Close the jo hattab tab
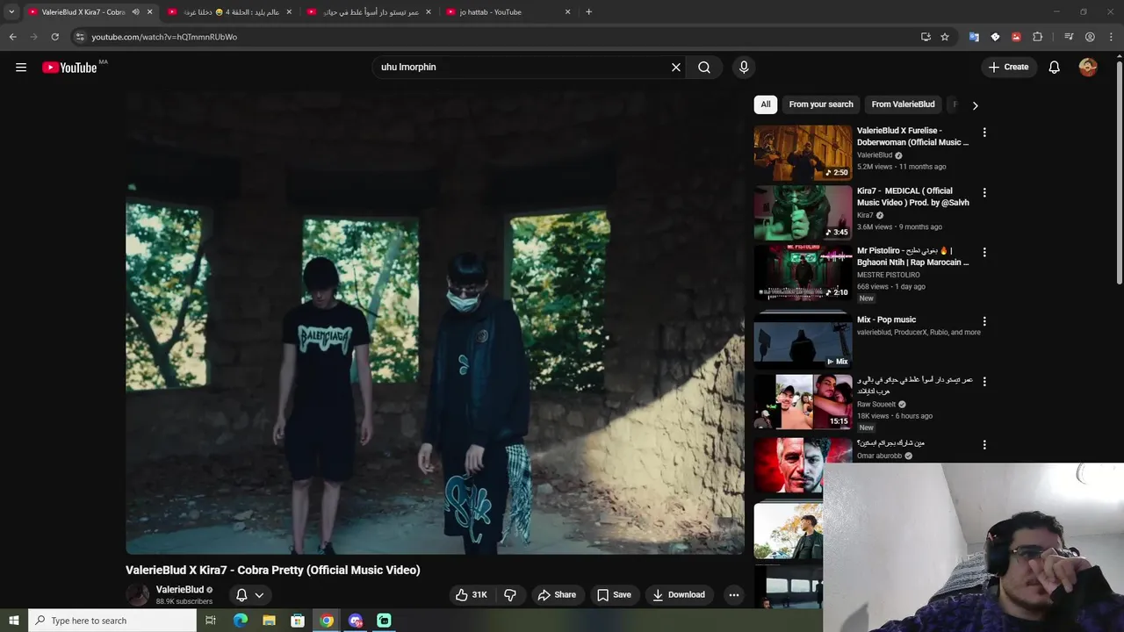Image resolution: width=1124 pixels, height=632 pixels. tap(567, 12)
